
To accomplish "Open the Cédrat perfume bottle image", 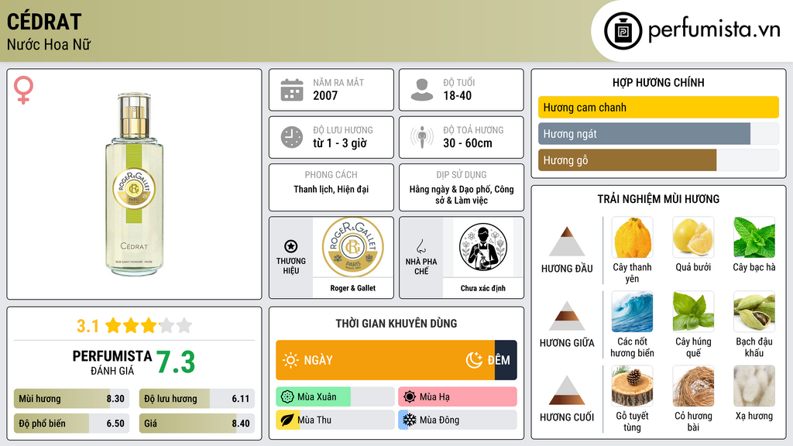I will pos(134,184).
